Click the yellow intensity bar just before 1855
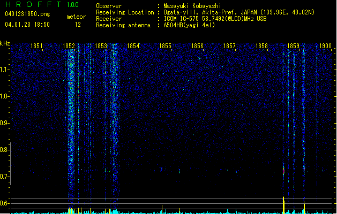The width and height of the screenshot is (337, 214). [162, 209]
